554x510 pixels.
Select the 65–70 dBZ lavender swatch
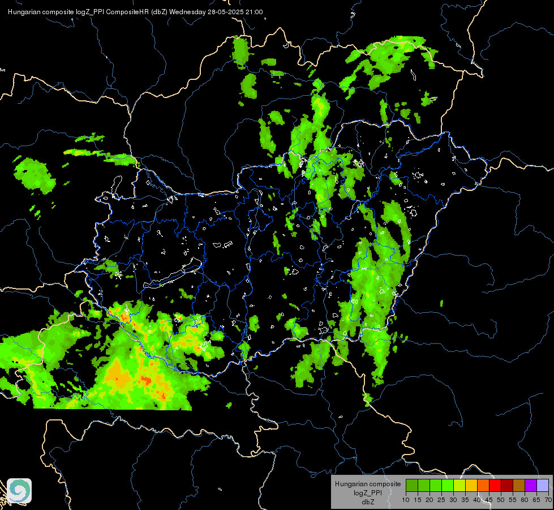[543, 485]
